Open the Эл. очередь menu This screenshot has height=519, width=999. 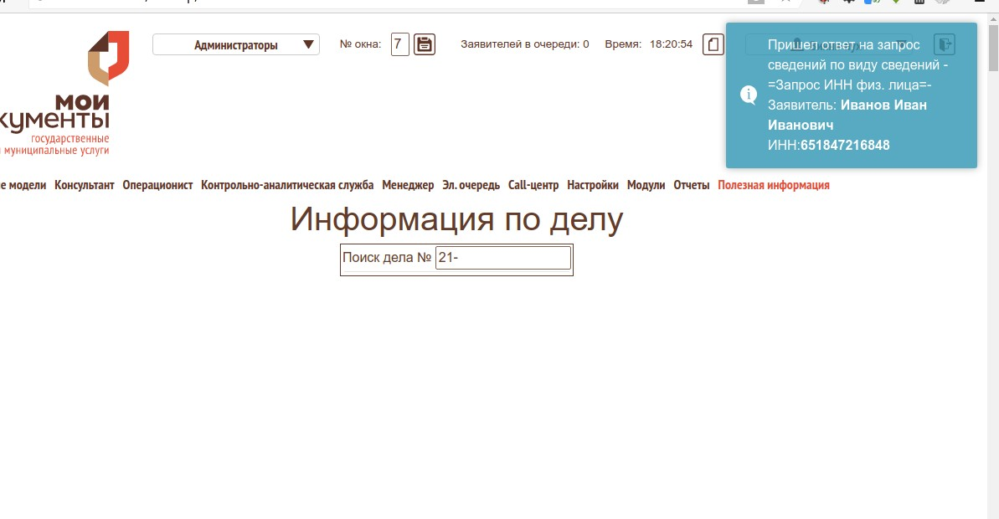point(471,186)
